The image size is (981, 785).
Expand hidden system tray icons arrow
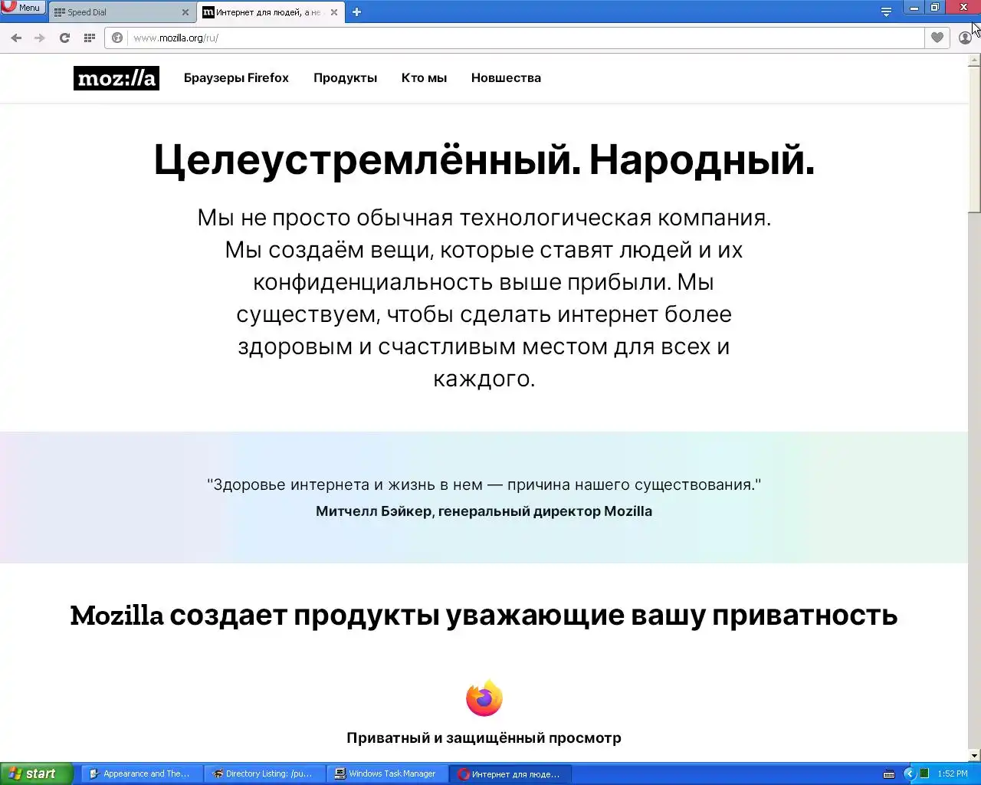tap(910, 774)
